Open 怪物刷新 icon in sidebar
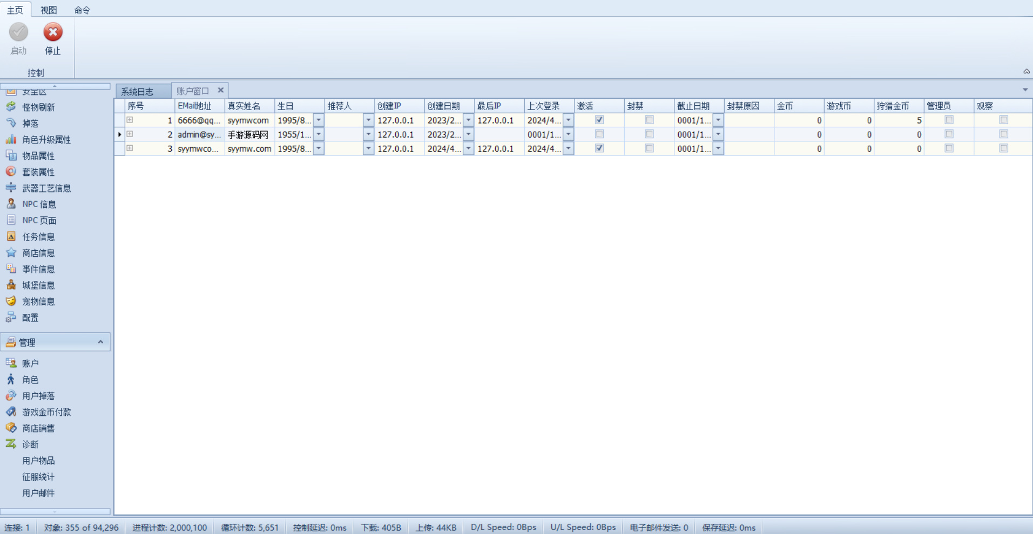This screenshot has width=1033, height=534. click(11, 107)
